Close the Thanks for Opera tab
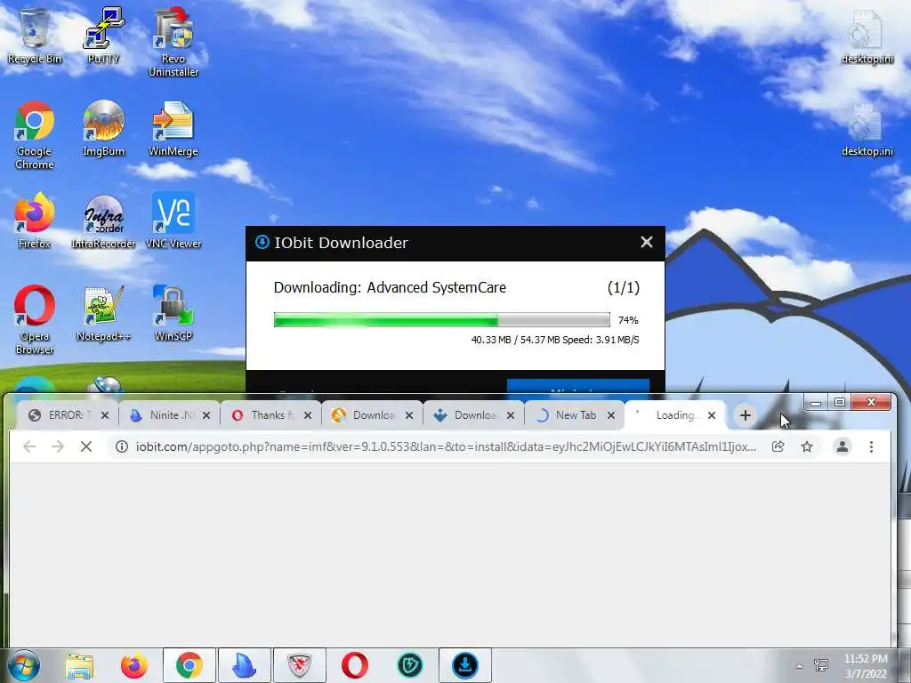Viewport: 911px width, 683px height. (x=308, y=415)
